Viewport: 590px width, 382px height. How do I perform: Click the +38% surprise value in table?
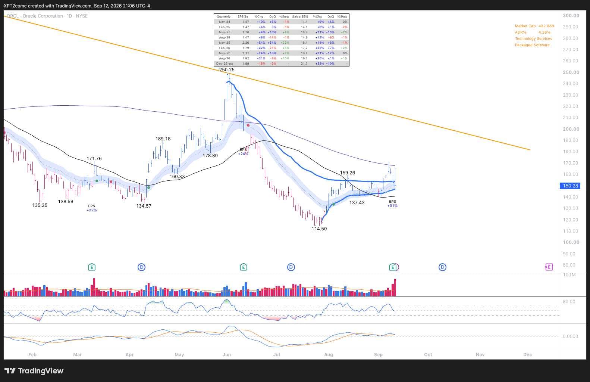[x=285, y=43]
